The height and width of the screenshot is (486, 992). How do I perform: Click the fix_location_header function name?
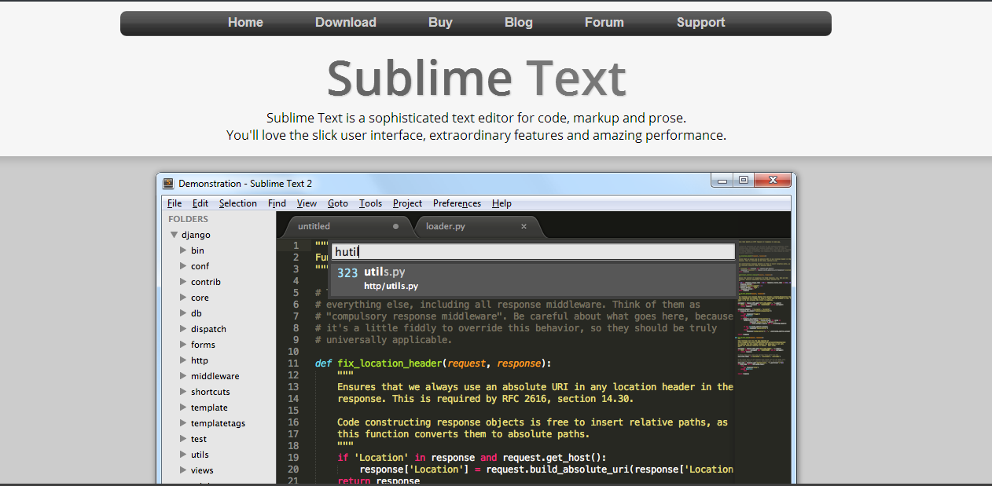pos(390,364)
